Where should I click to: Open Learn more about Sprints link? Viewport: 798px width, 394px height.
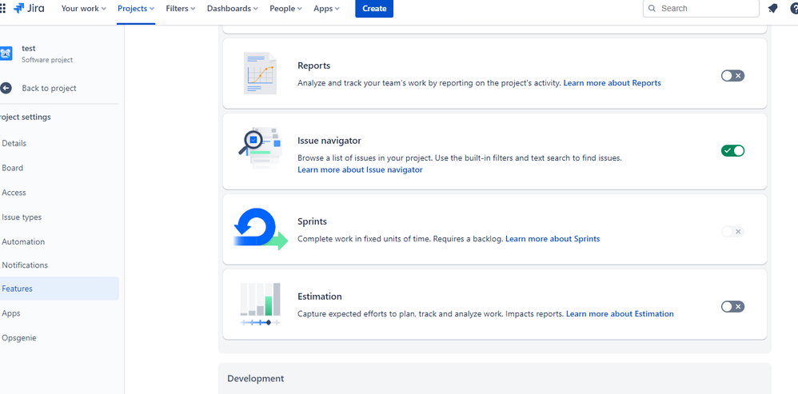[x=553, y=238]
